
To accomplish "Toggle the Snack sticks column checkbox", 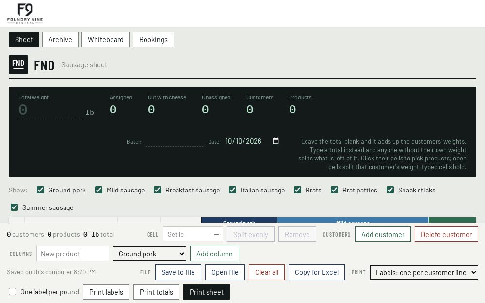I will (x=390, y=190).
